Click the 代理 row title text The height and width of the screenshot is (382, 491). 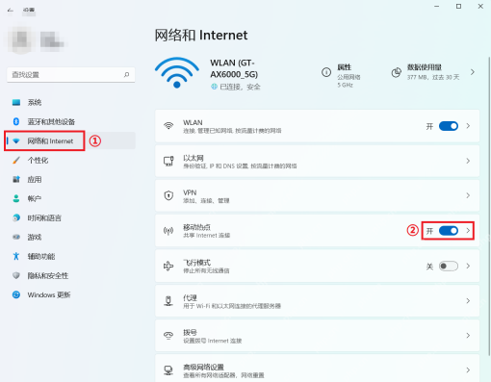[190, 297]
